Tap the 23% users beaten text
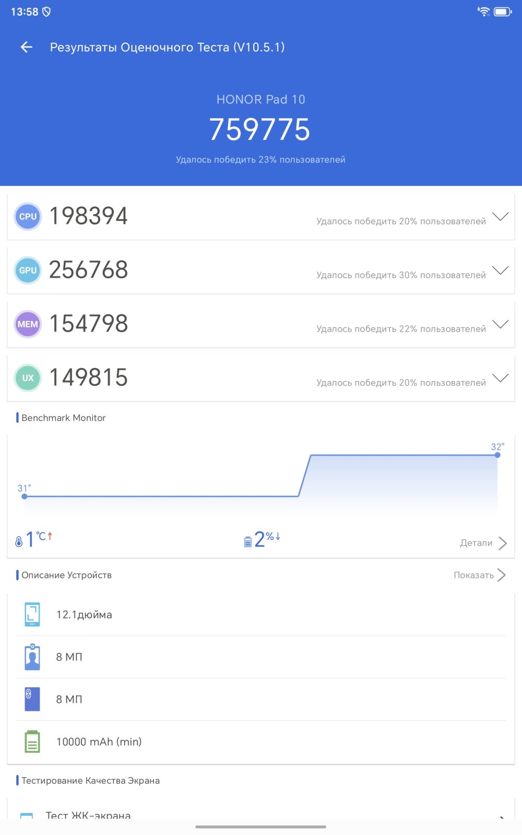 [x=260, y=160]
